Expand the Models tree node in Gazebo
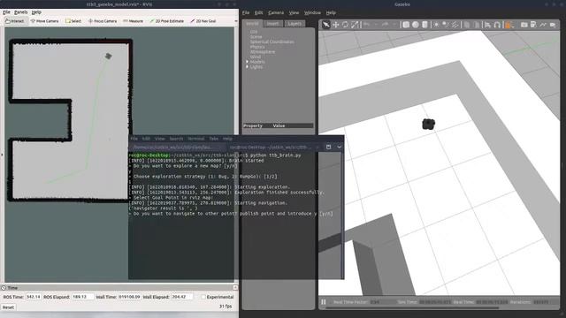Screen dimensions: 566x318 click(248, 62)
